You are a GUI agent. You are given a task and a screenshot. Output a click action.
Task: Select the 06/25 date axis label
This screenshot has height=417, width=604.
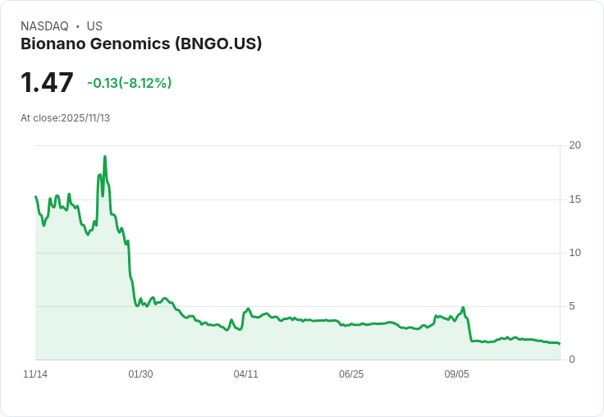click(351, 374)
